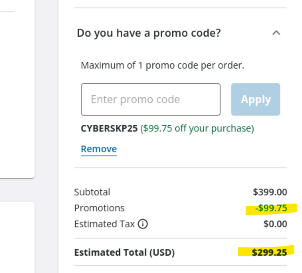Click the highlighted -$99.75 promotions amount
Image resolution: width=302 pixels, height=273 pixels.
point(271,208)
